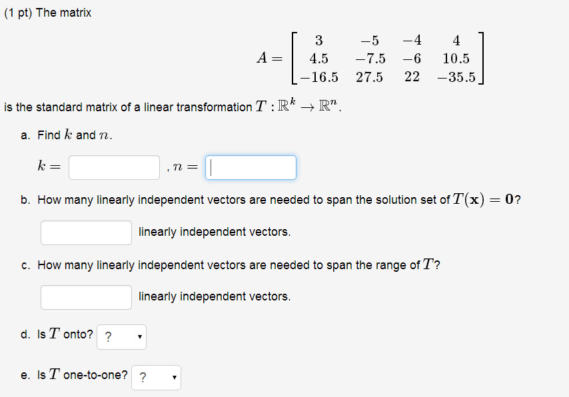
Task: Open the 'Is T onto?' dropdown
Action: pyautogui.click(x=121, y=337)
